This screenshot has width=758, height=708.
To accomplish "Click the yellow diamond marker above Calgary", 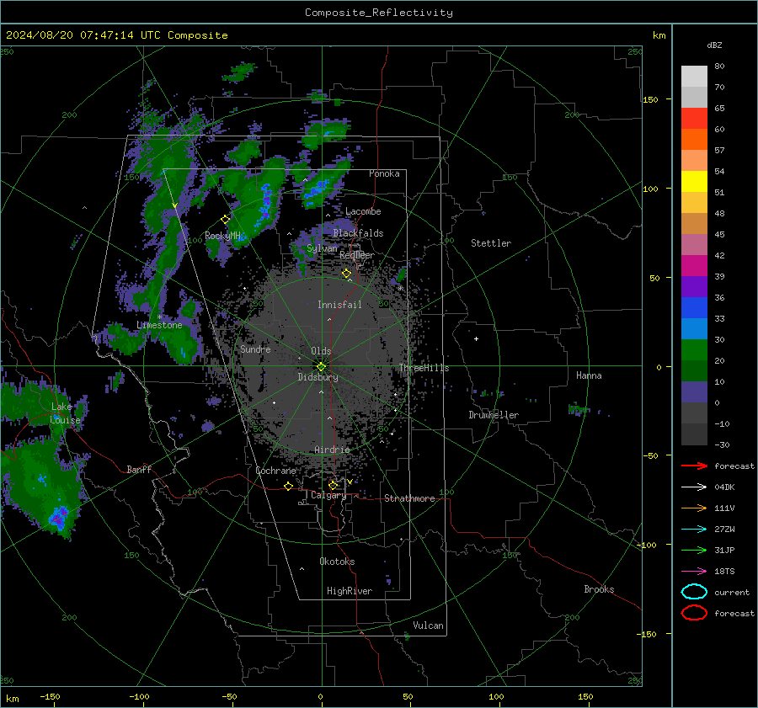I will (x=333, y=485).
